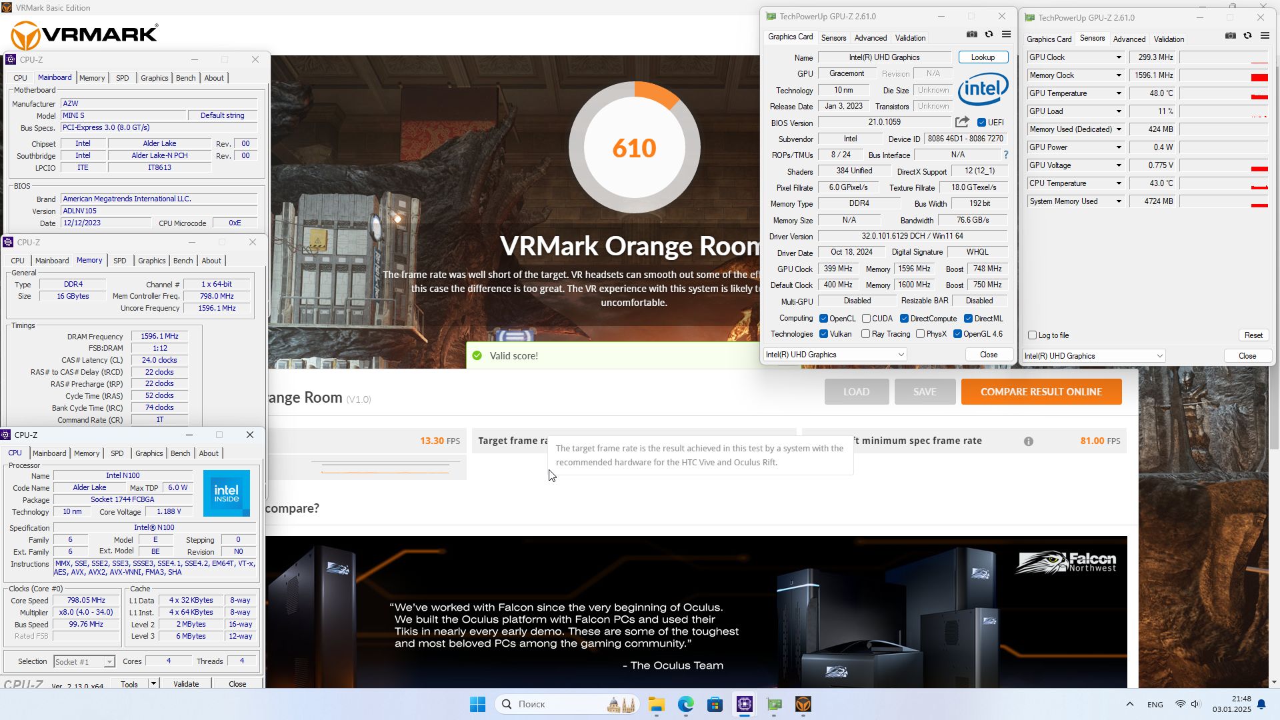Open notification bell in taskbar
This screenshot has width=1280, height=720.
point(1261,704)
